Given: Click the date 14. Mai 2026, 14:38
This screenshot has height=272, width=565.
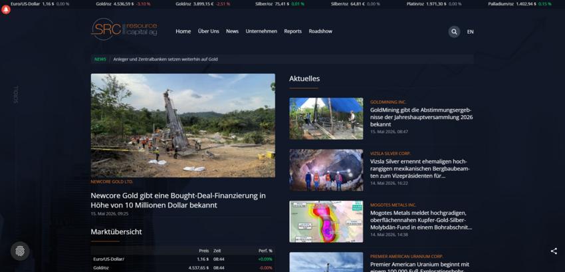Looking at the screenshot, I should click(x=389, y=235).
